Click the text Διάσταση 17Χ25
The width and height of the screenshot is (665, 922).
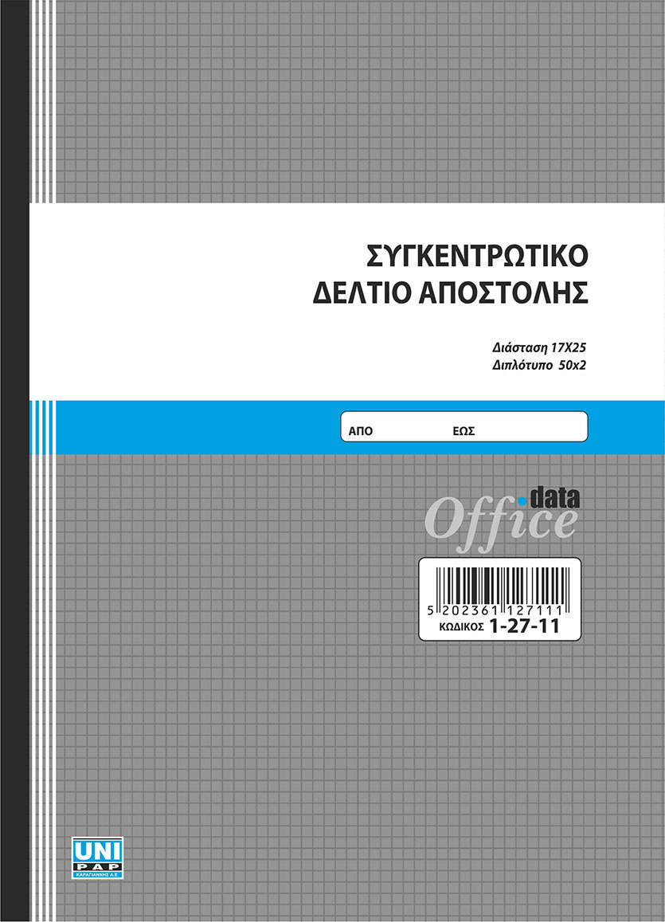coord(539,347)
